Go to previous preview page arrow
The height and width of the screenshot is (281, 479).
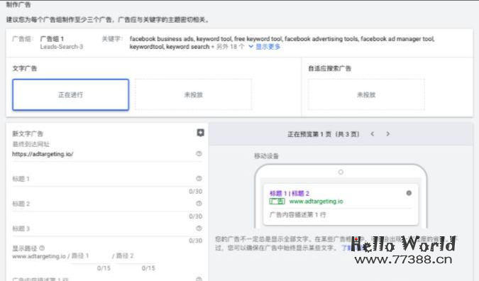(x=372, y=134)
